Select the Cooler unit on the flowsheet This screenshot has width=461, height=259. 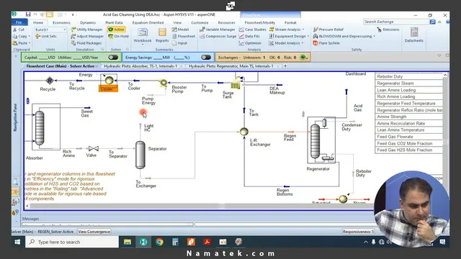(109, 80)
